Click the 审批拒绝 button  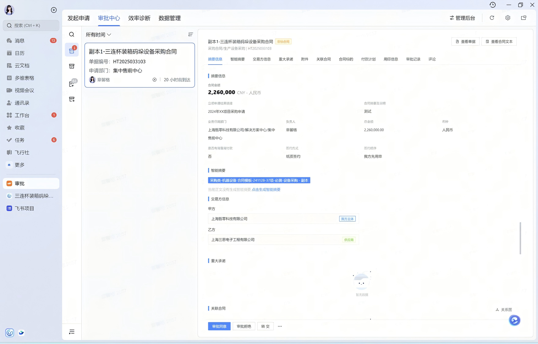click(244, 327)
